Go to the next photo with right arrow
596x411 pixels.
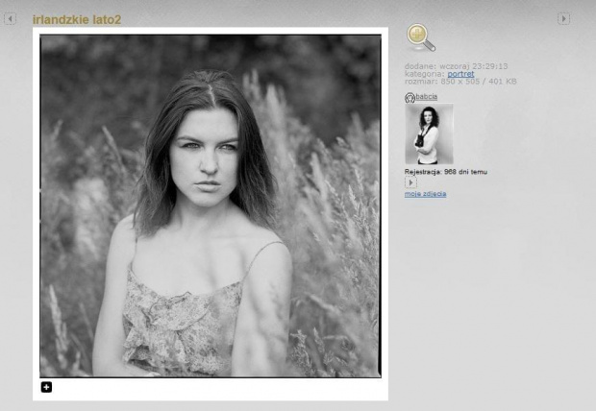563,18
